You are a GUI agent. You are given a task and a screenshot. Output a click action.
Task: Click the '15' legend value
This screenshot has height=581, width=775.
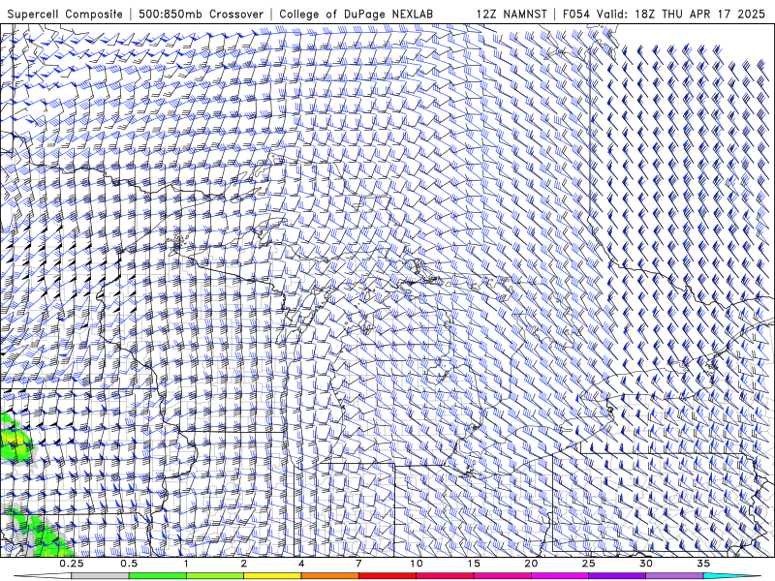(474, 564)
